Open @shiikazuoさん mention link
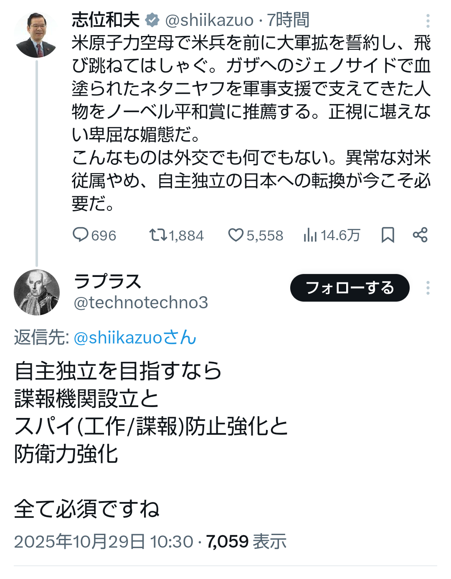Image resolution: width=451 pixels, height=579 pixels. [x=134, y=338]
